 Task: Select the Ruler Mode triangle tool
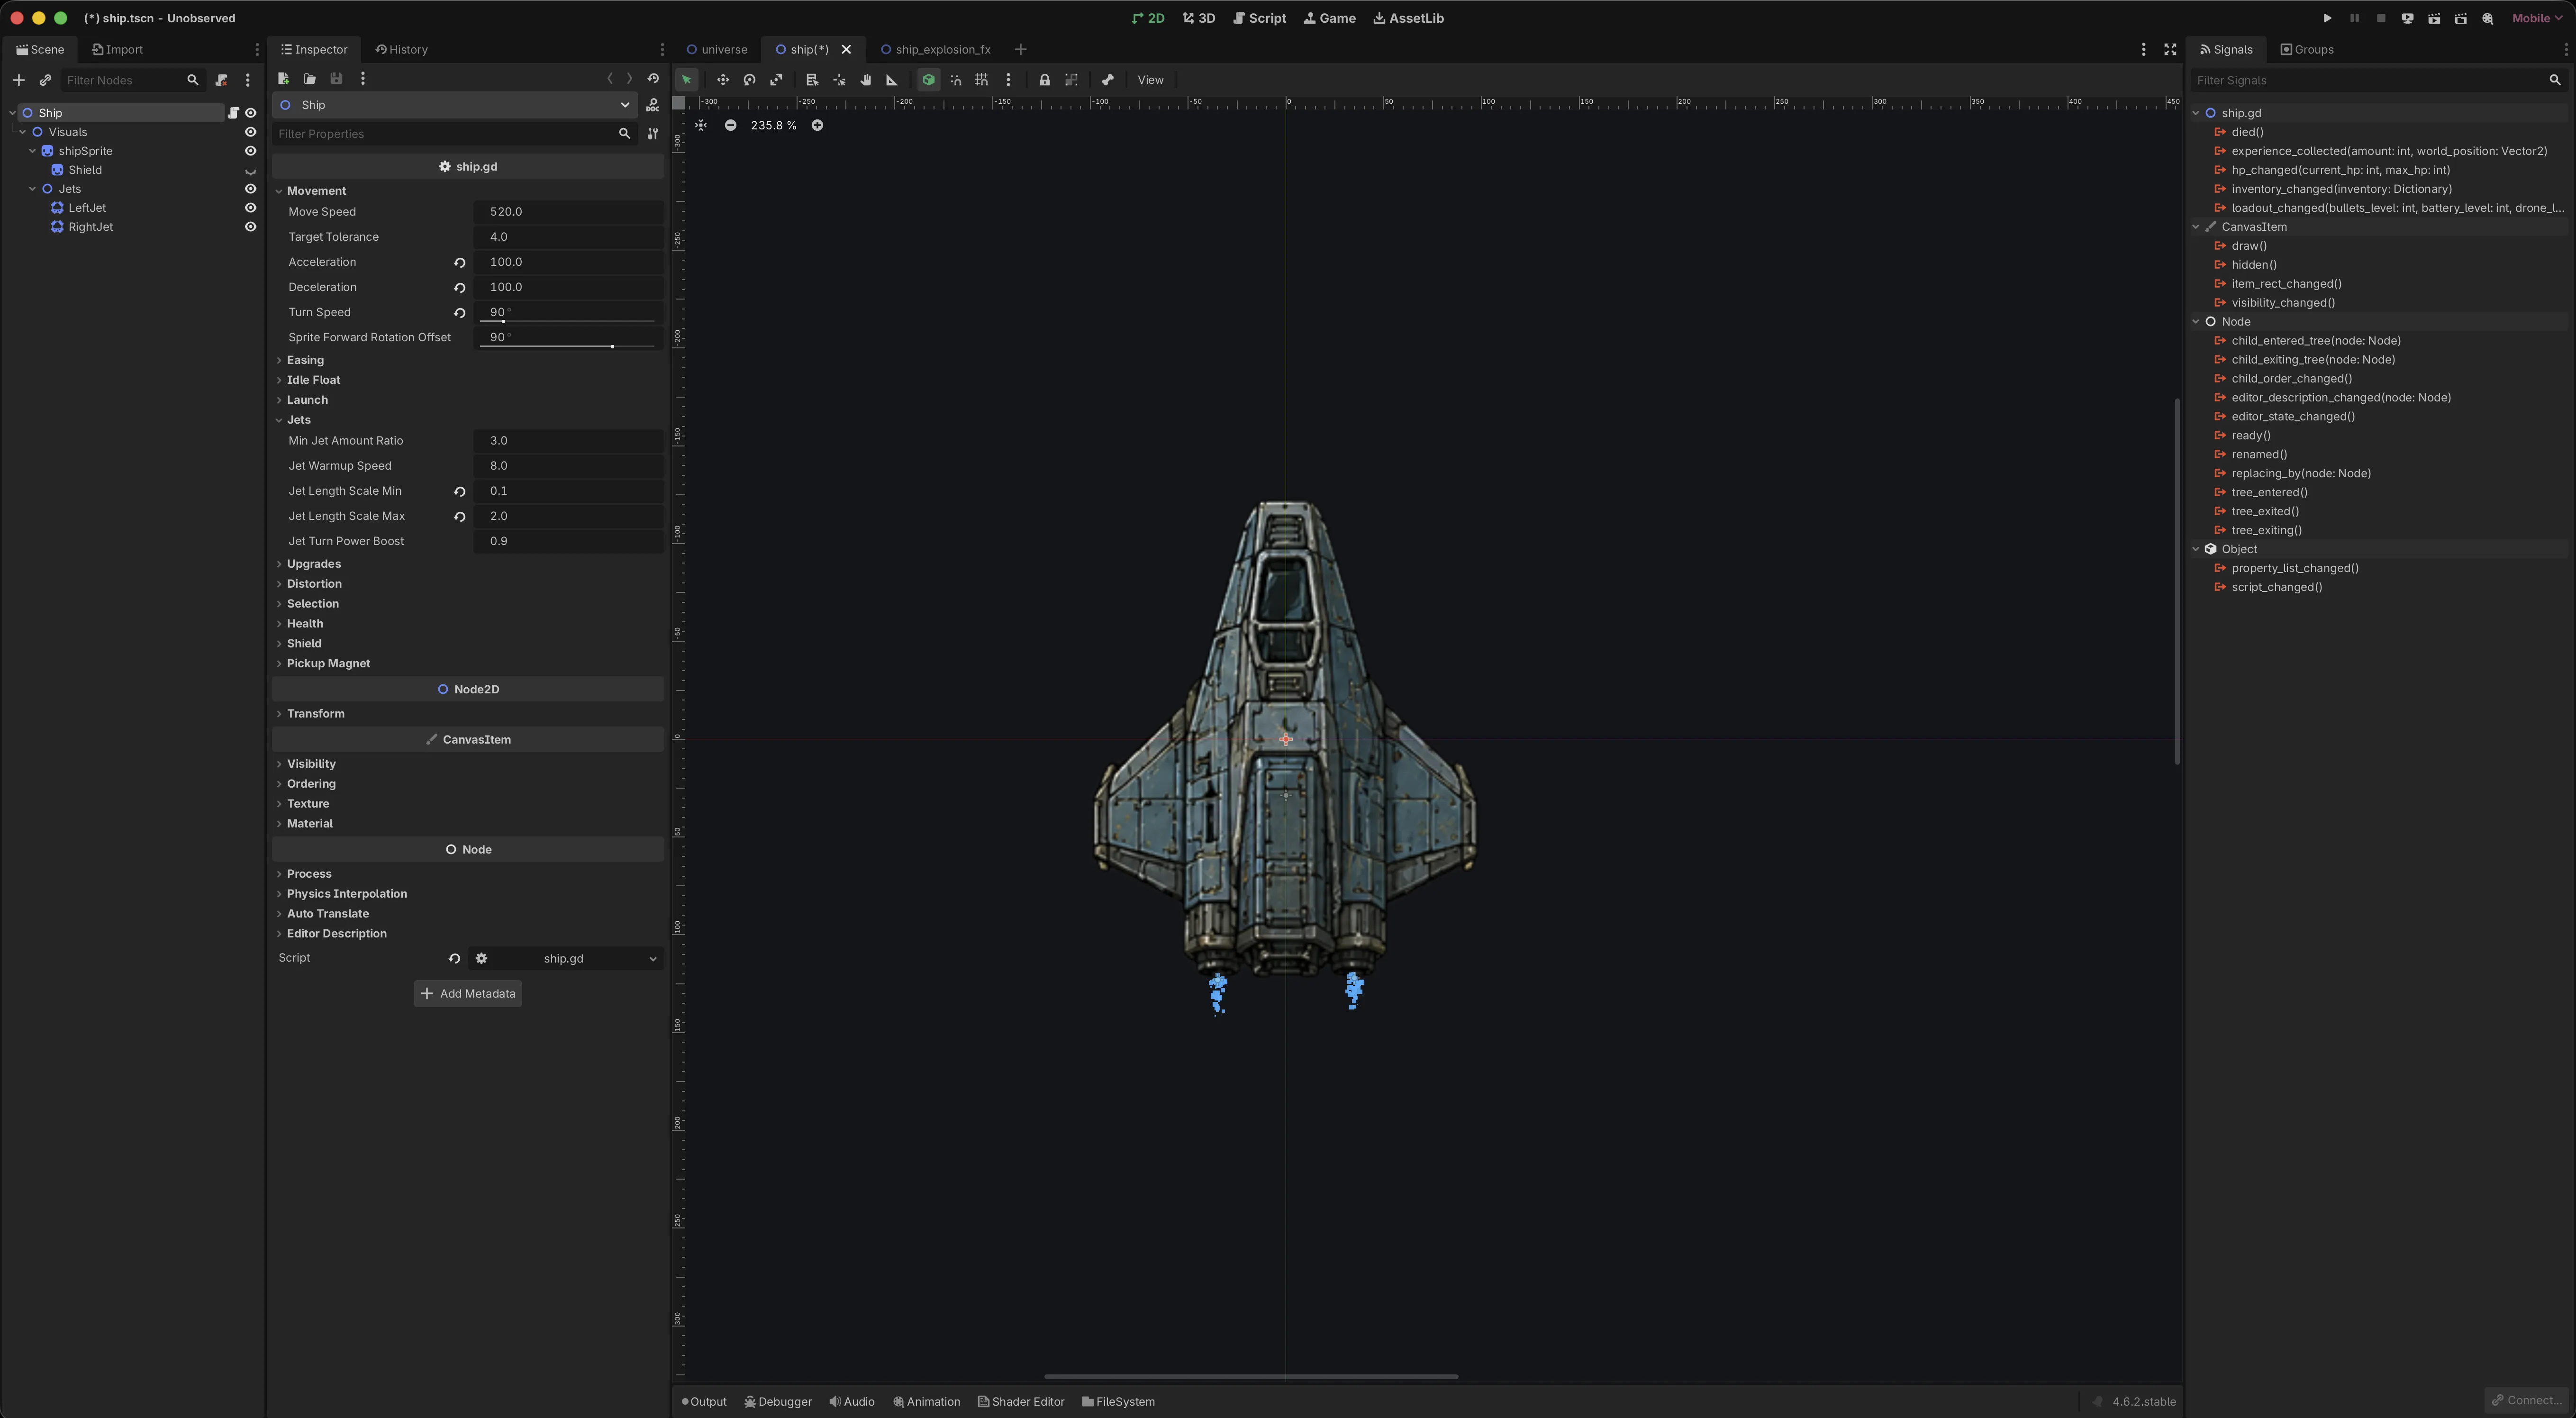[x=892, y=80]
